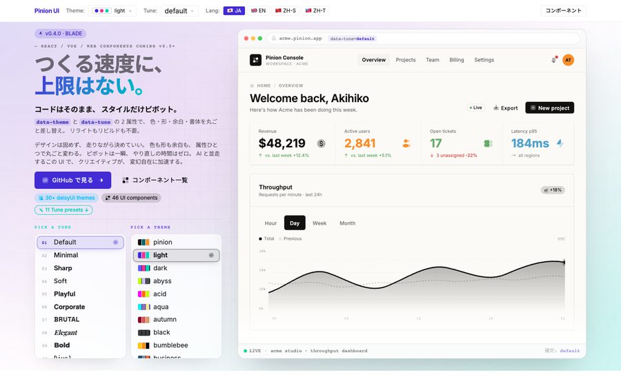Select the Bold tune preset
Screen dimensions: 621x388
click(x=81, y=345)
